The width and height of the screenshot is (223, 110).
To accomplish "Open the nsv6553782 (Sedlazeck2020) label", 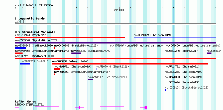I will pyautogui.click(x=91, y=51).
